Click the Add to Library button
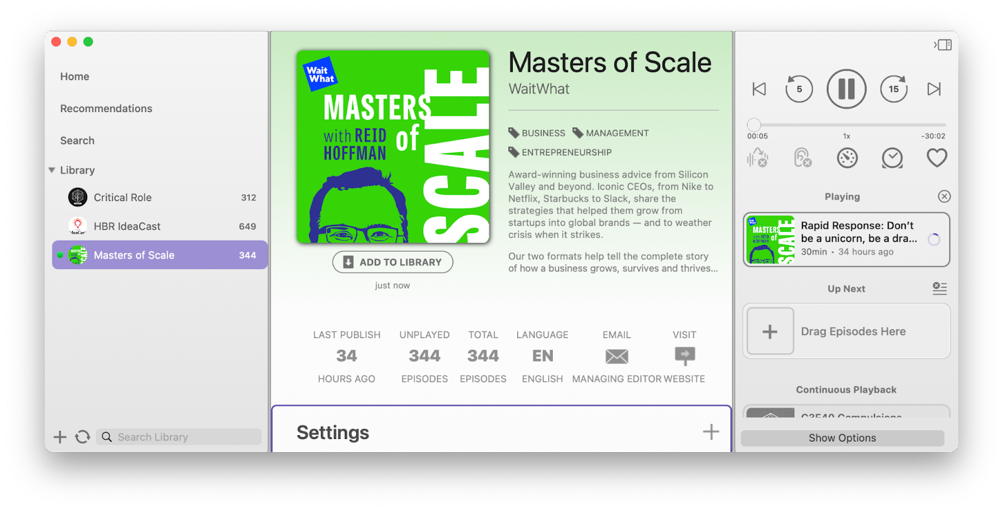 (392, 262)
